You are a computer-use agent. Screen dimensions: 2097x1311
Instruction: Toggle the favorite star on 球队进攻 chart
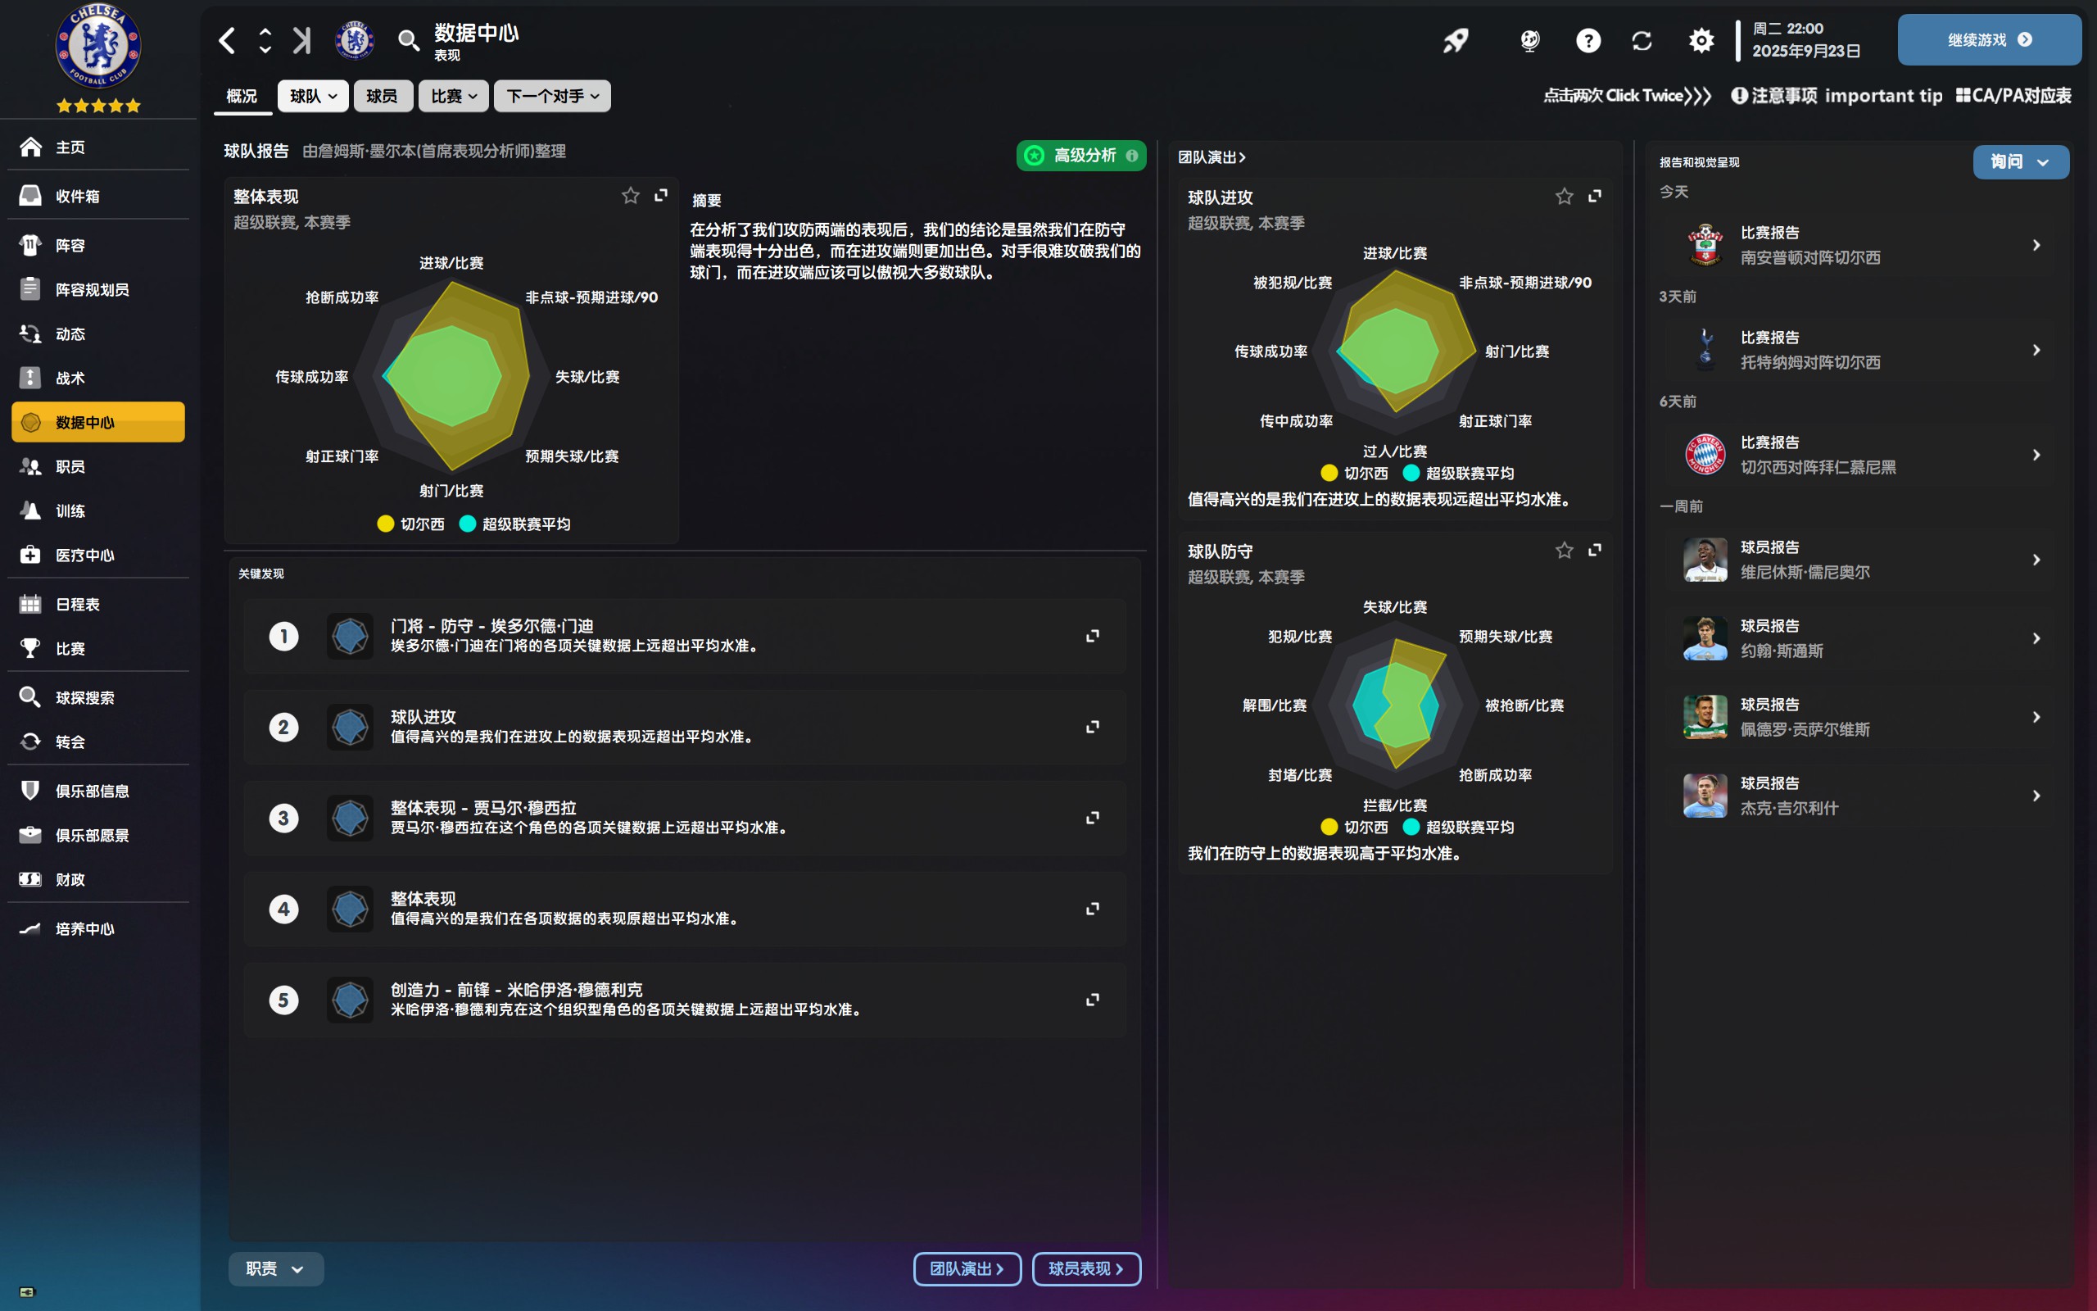[x=1564, y=196]
